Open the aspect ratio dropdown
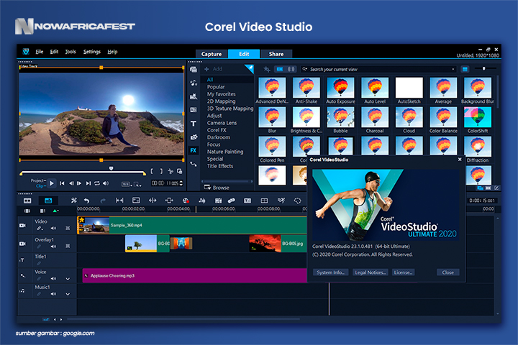Screen dimensions: 518x345 (127, 184)
